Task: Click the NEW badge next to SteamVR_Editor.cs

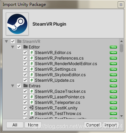Action: coord(113,53)
